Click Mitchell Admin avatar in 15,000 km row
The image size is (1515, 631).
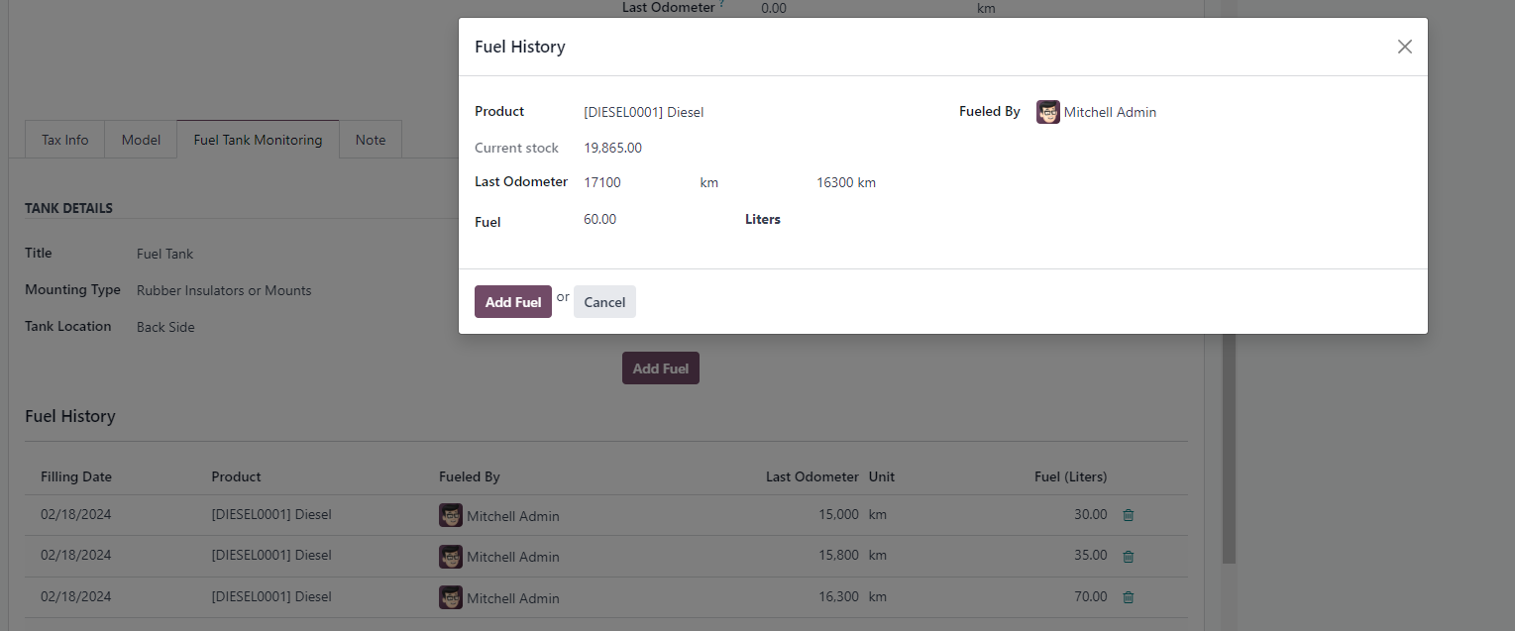(451, 515)
